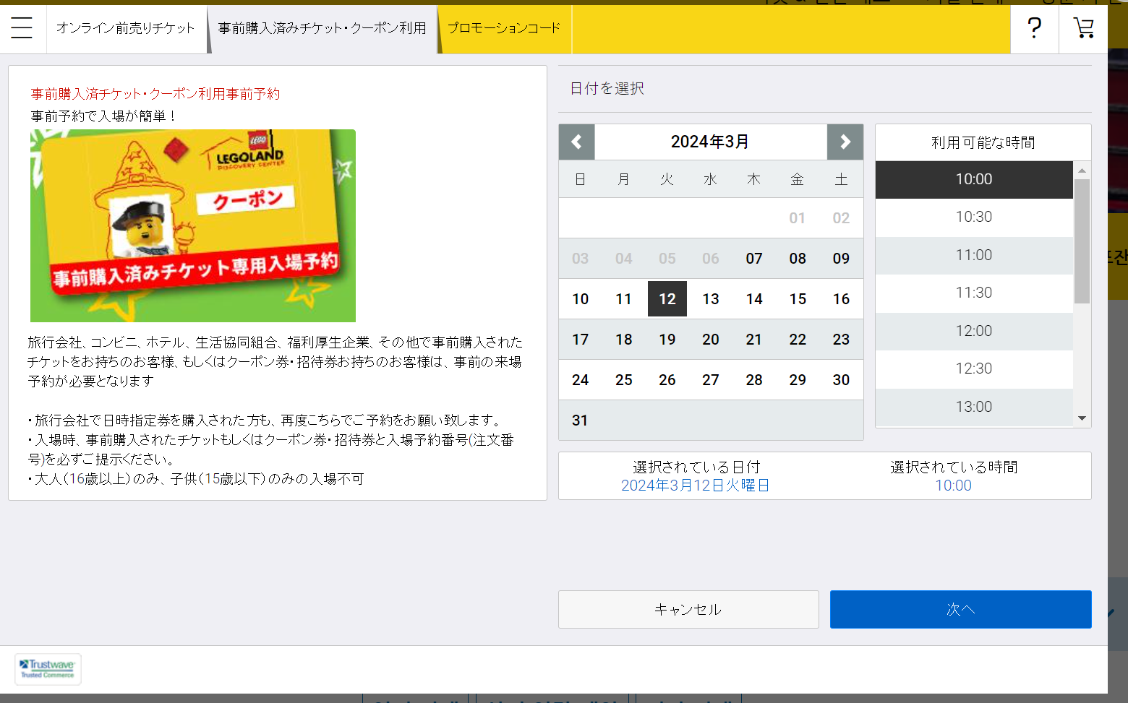Select March 27 in the calendar
Image resolution: width=1128 pixels, height=703 pixels.
coord(711,380)
